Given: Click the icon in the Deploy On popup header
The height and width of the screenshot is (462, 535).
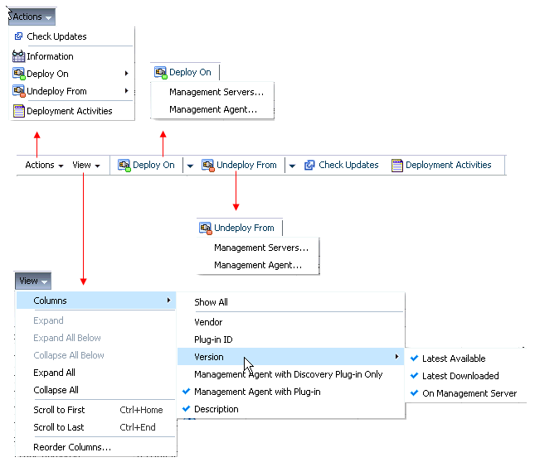Looking at the screenshot, I should click(x=160, y=73).
